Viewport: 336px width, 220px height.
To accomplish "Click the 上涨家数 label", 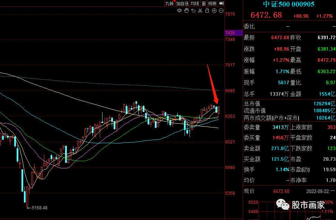I will pyautogui.click(x=301, y=127).
